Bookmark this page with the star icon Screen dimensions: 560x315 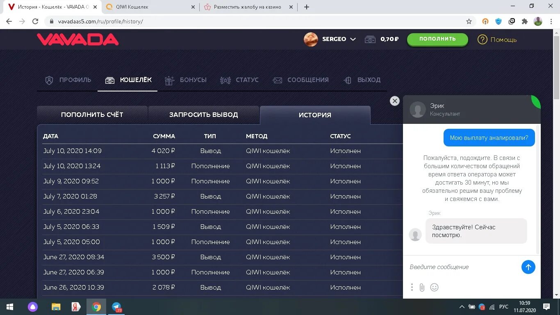pyautogui.click(x=469, y=21)
